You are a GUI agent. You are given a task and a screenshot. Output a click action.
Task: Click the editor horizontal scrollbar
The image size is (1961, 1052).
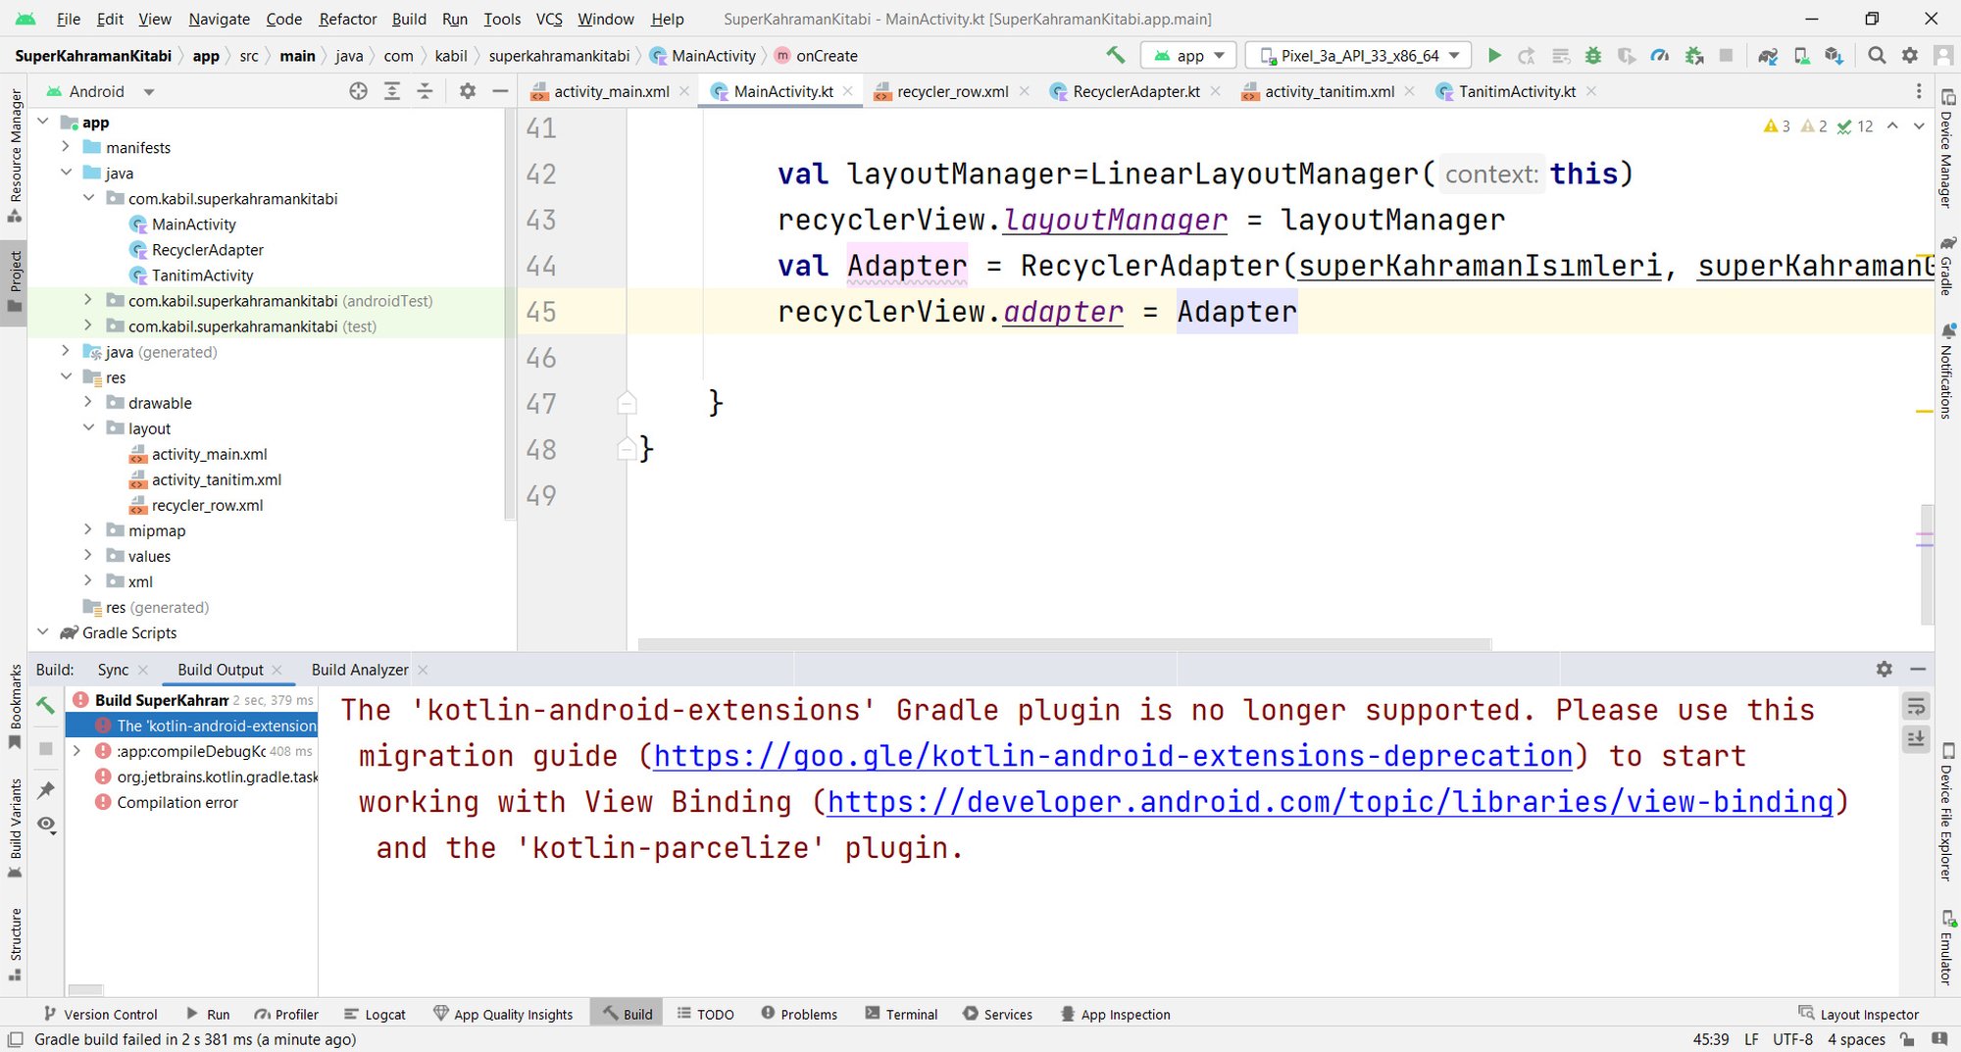pyautogui.click(x=1064, y=644)
